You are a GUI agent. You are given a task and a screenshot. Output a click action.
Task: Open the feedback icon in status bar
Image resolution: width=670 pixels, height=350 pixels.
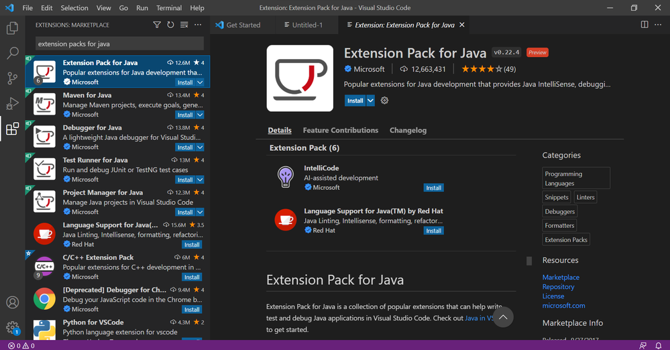pyautogui.click(x=643, y=346)
